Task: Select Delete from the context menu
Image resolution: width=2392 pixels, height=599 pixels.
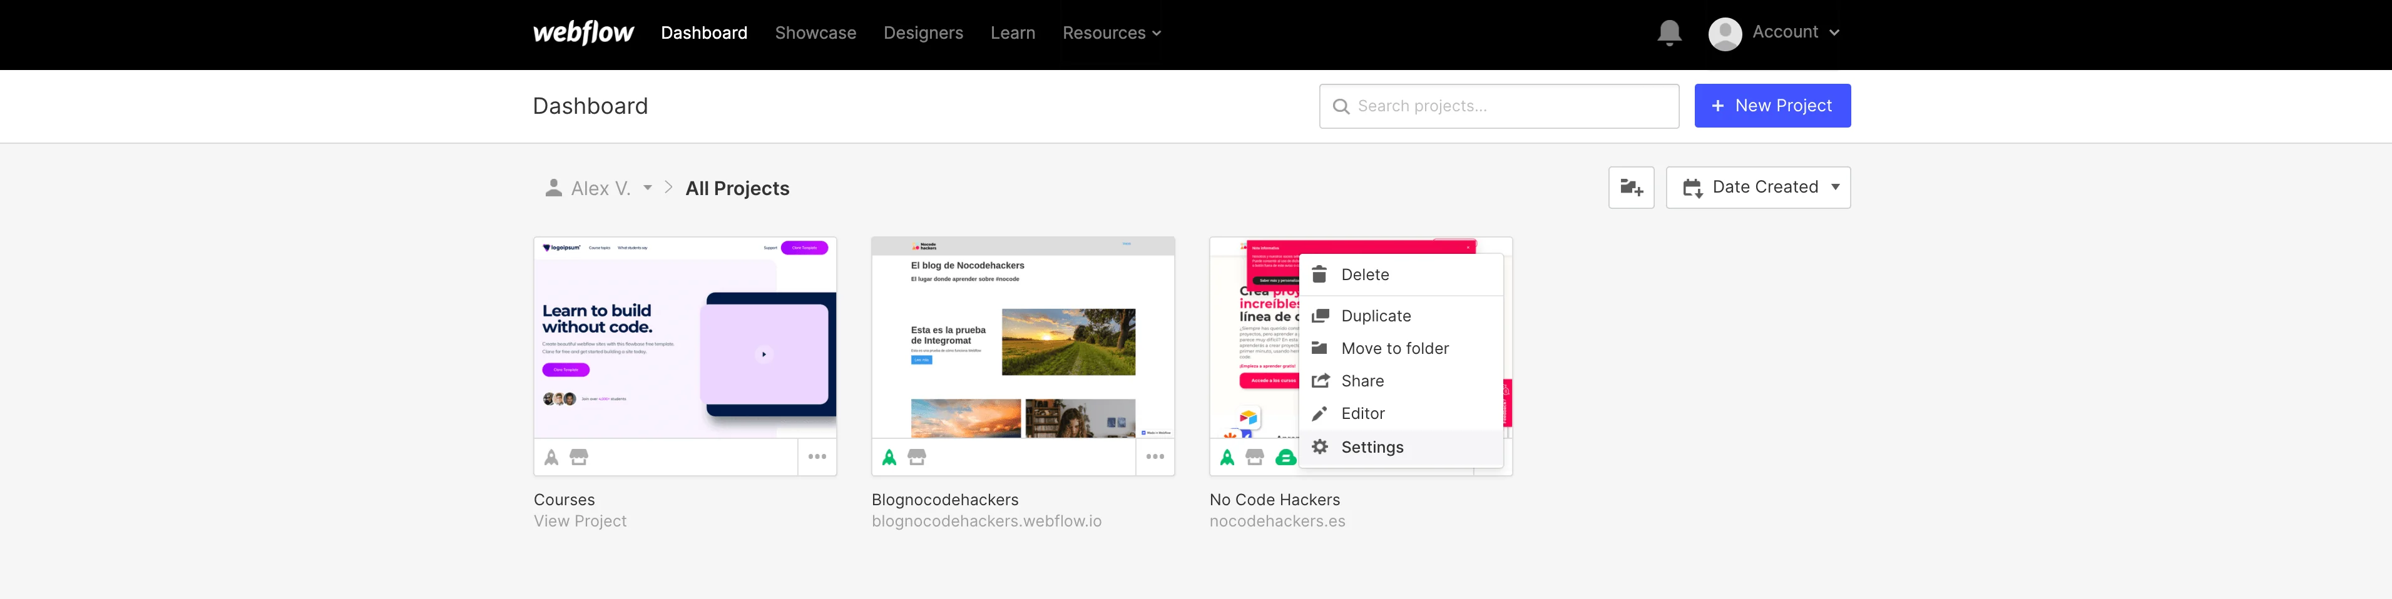Action: [x=1364, y=274]
